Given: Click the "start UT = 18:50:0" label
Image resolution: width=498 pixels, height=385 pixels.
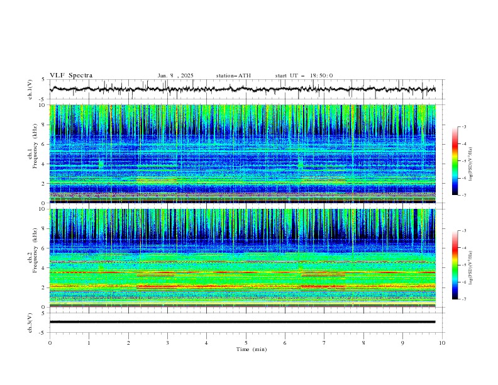Looking at the screenshot, I should pyautogui.click(x=304, y=75).
